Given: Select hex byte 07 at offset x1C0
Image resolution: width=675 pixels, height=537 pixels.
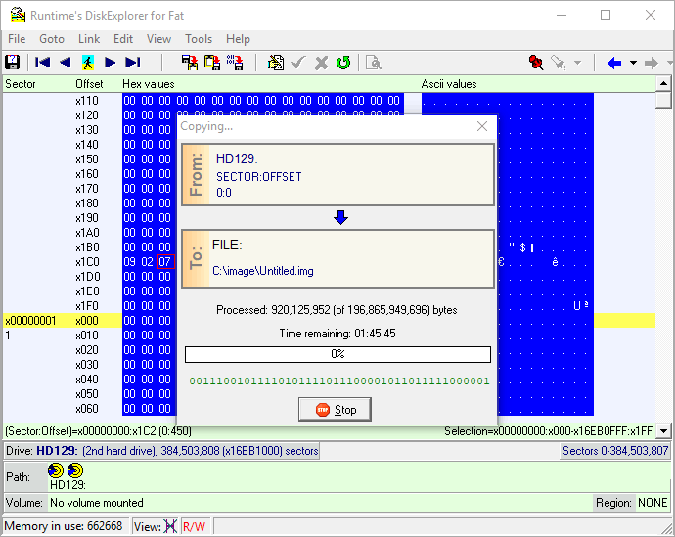Looking at the screenshot, I should (166, 262).
